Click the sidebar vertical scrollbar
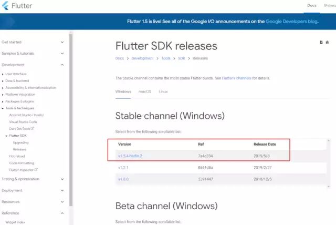Viewport: 336px width, 225px height. (71, 120)
